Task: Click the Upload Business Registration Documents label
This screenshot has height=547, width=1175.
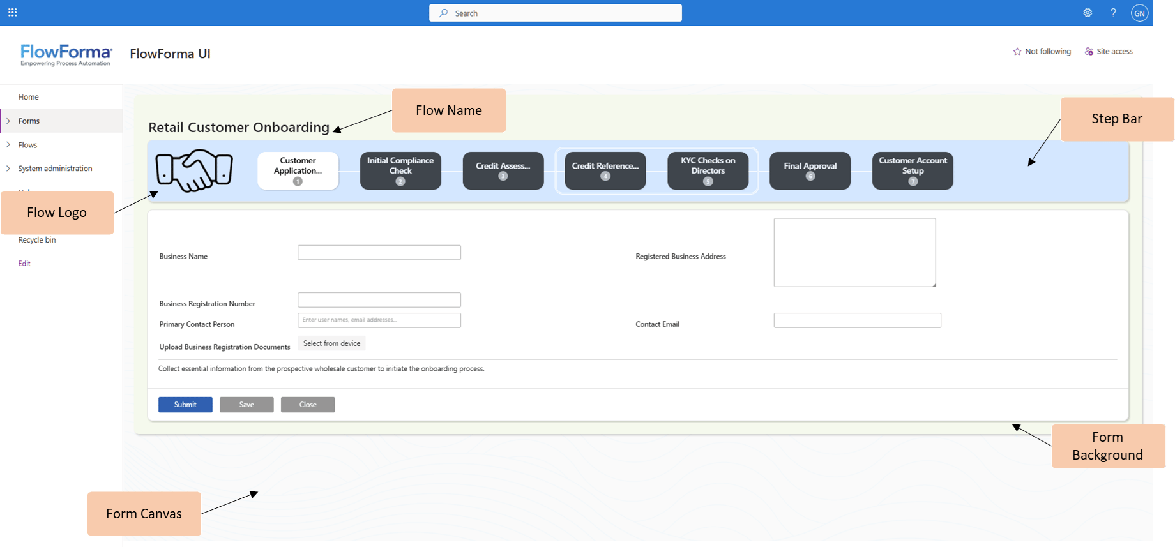Action: 225,347
